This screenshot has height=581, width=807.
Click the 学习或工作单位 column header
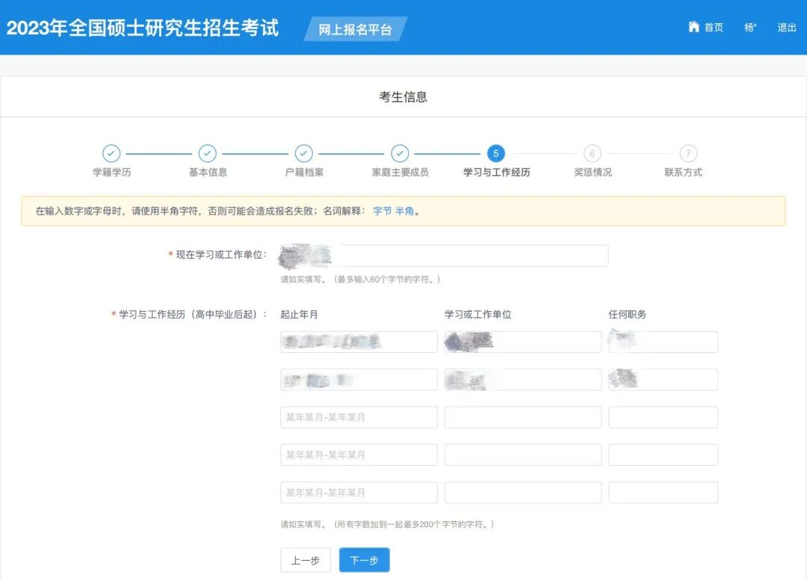(x=478, y=314)
